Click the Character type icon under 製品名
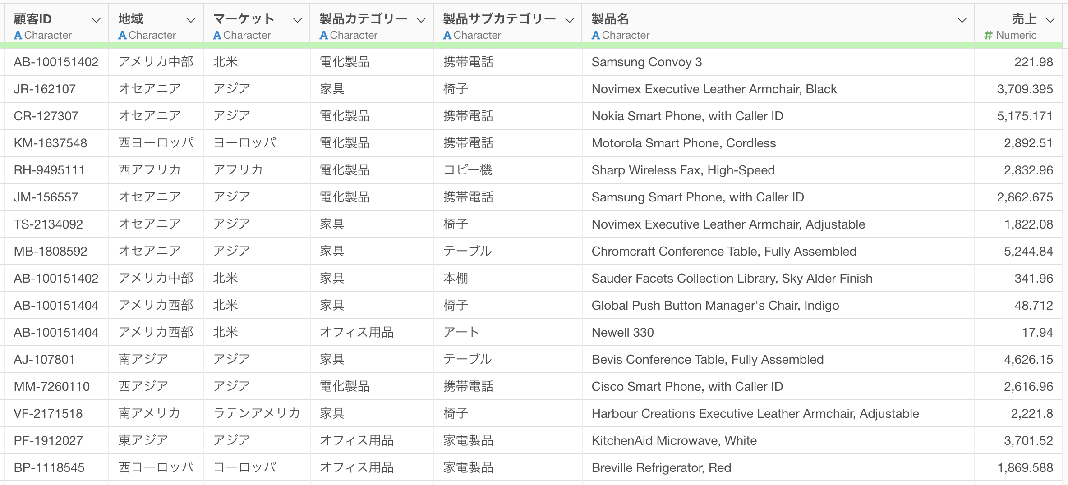Viewport: 1068px width, 485px height. pyautogui.click(x=596, y=35)
